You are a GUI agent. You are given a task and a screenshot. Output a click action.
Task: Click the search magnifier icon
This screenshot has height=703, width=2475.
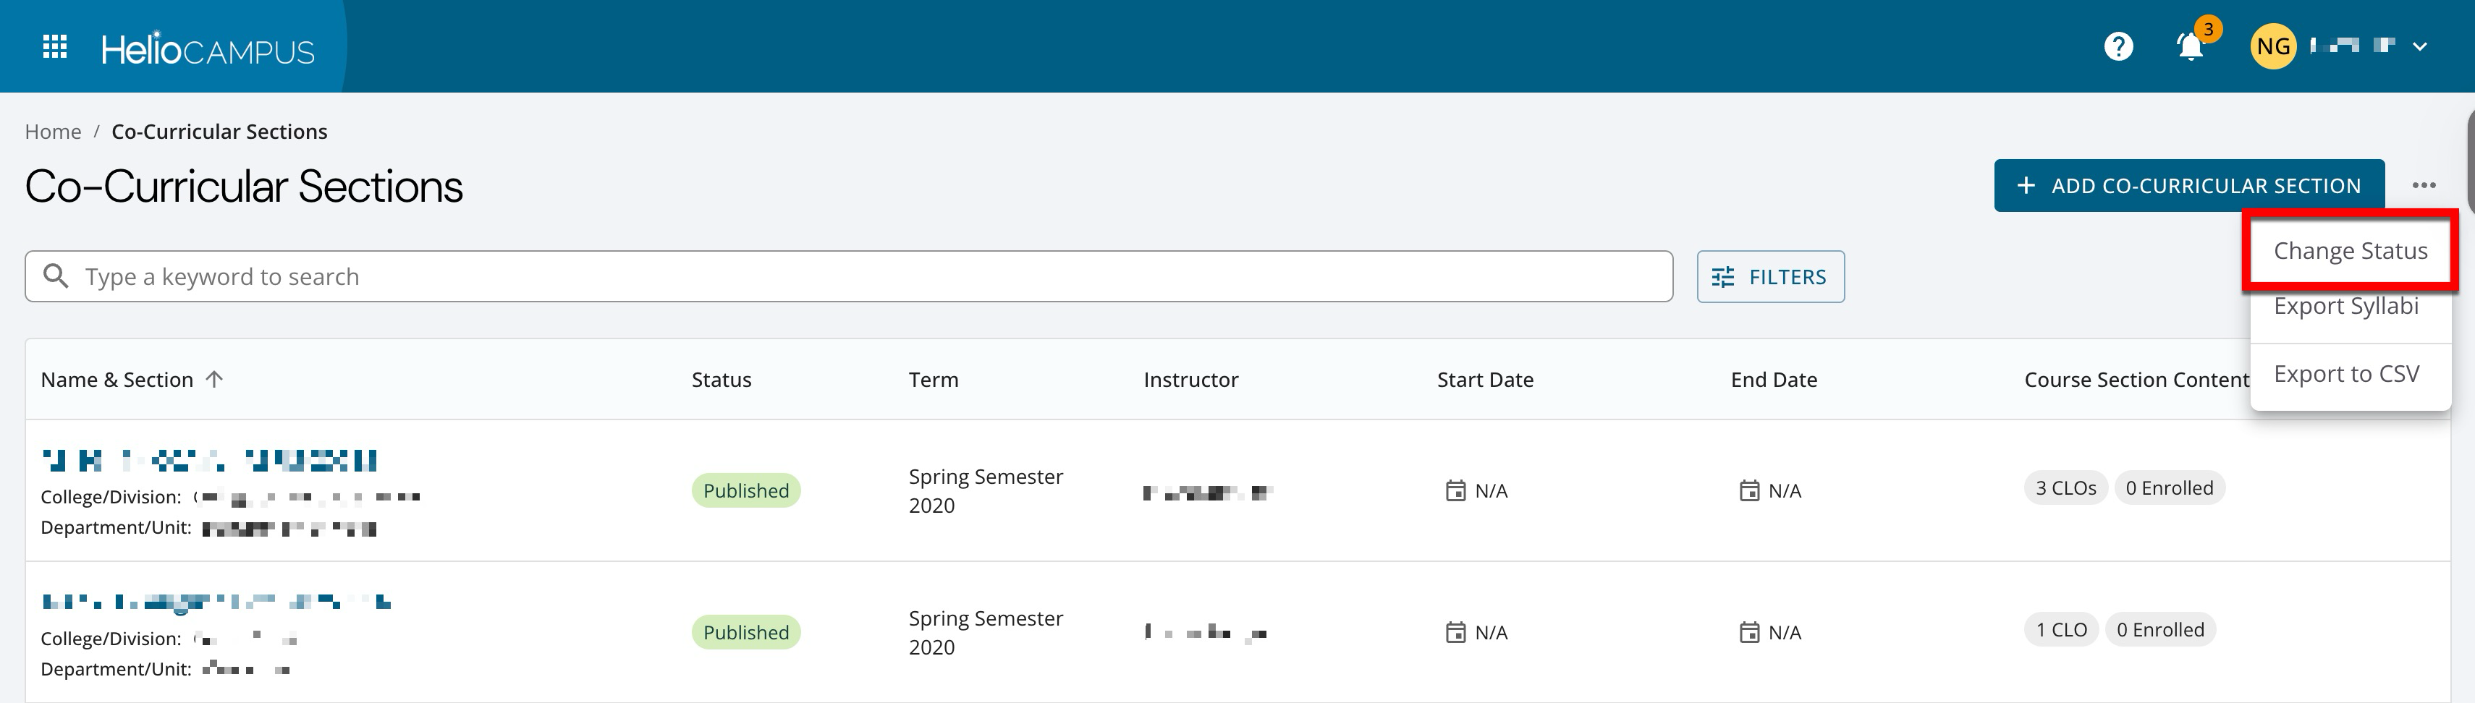[56, 276]
